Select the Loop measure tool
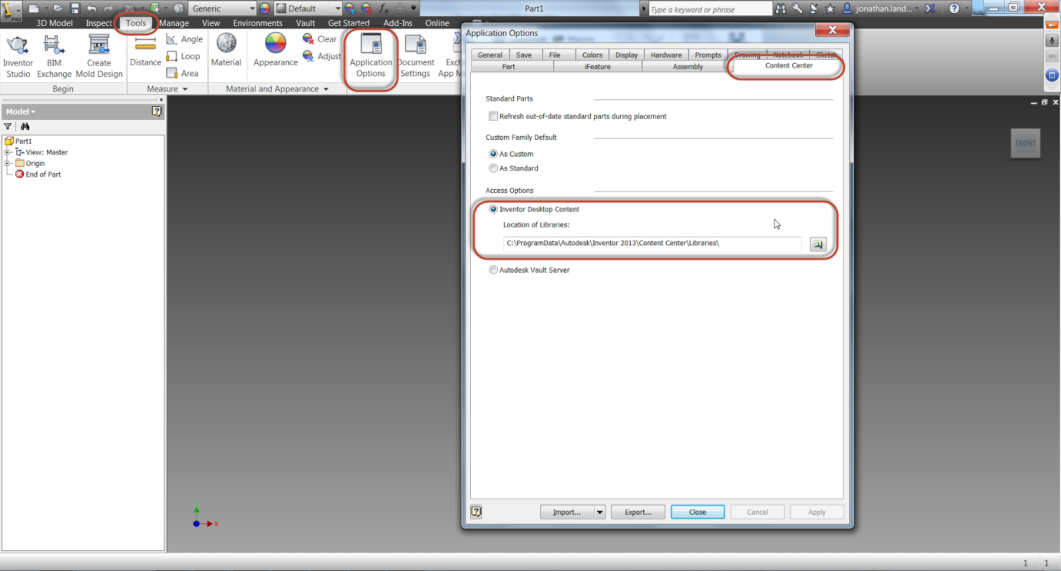The width and height of the screenshot is (1061, 571). (184, 56)
